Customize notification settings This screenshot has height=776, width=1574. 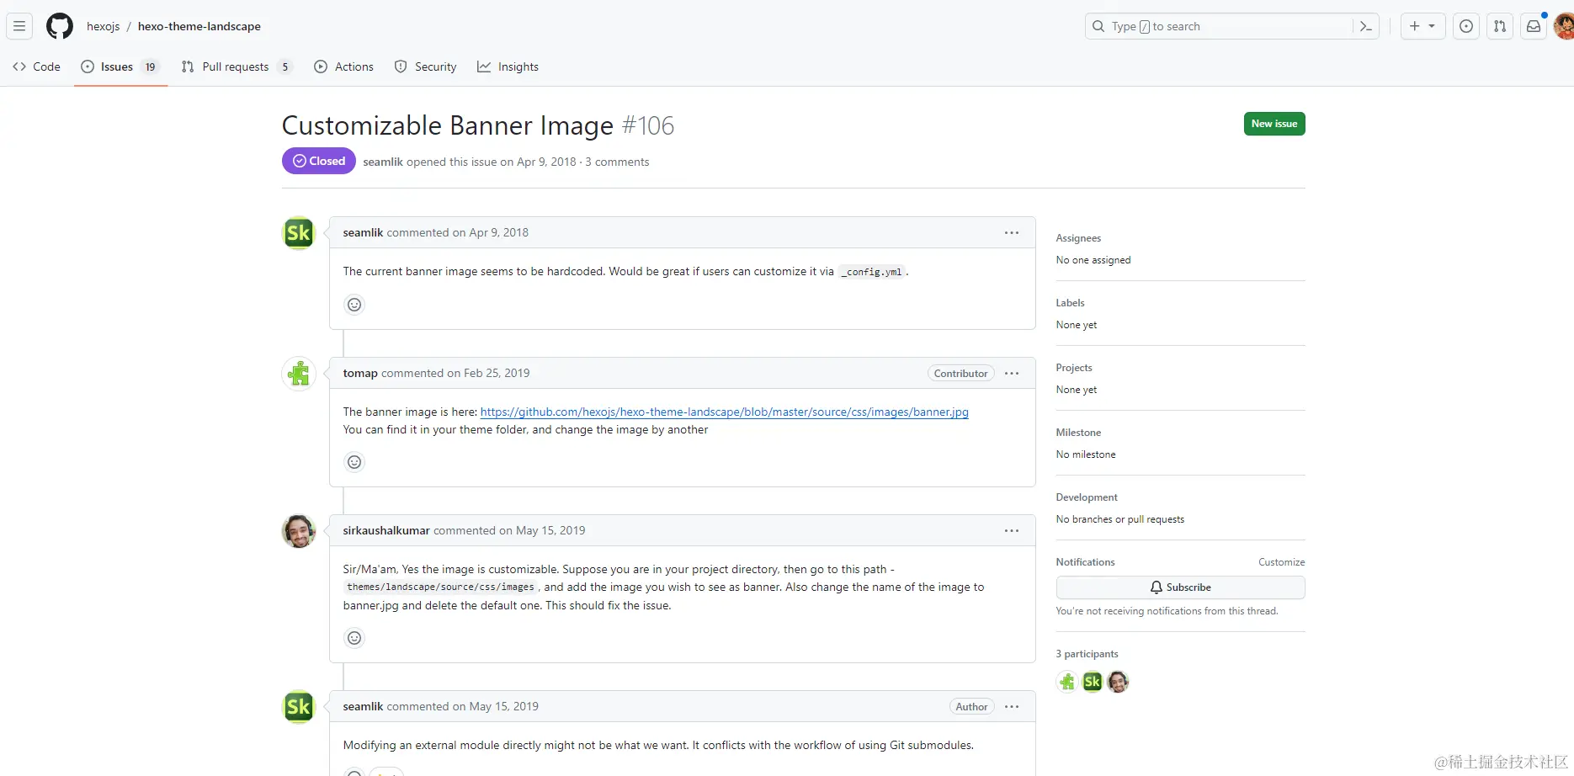click(x=1281, y=562)
